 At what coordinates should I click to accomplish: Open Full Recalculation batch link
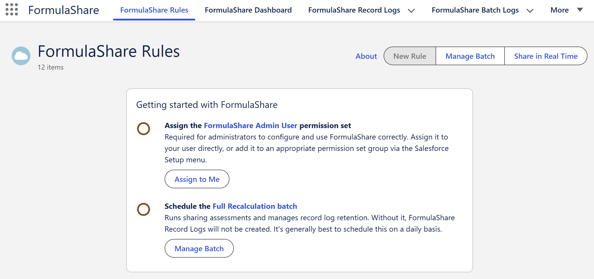[x=255, y=206]
